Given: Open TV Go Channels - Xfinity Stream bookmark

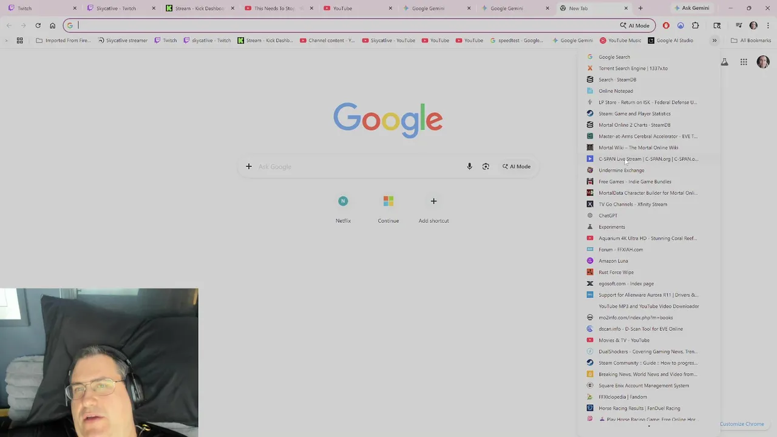Looking at the screenshot, I should [648, 204].
